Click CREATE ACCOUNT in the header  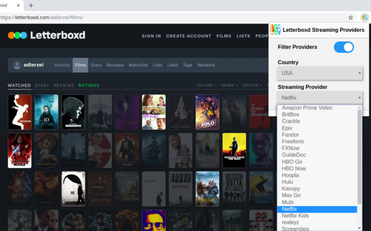click(189, 36)
